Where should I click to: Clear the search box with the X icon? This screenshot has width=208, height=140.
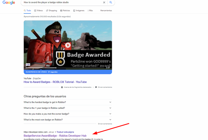coord(104,2)
